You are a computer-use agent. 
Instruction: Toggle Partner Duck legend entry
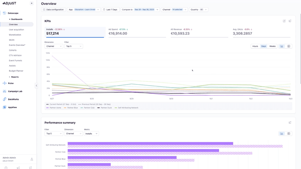point(105,108)
